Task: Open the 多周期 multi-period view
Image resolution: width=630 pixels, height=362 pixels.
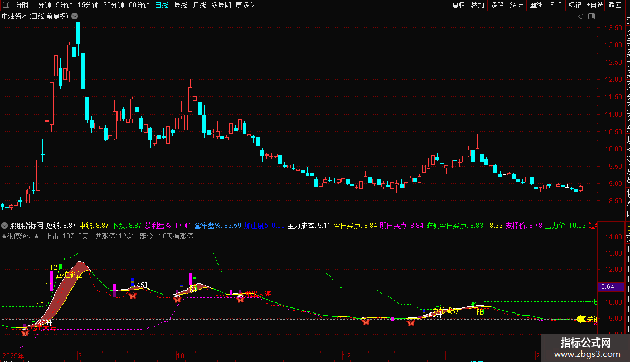Action: (x=221, y=5)
